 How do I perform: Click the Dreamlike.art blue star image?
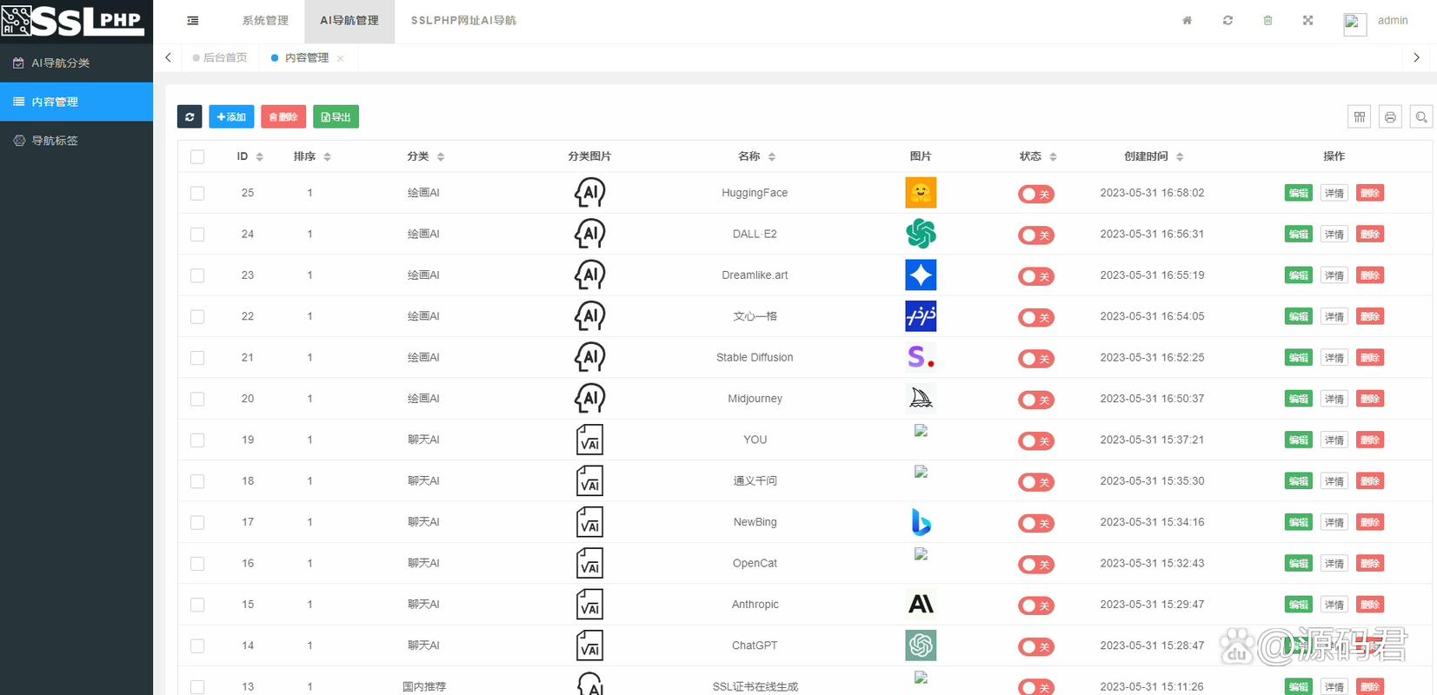click(x=921, y=275)
